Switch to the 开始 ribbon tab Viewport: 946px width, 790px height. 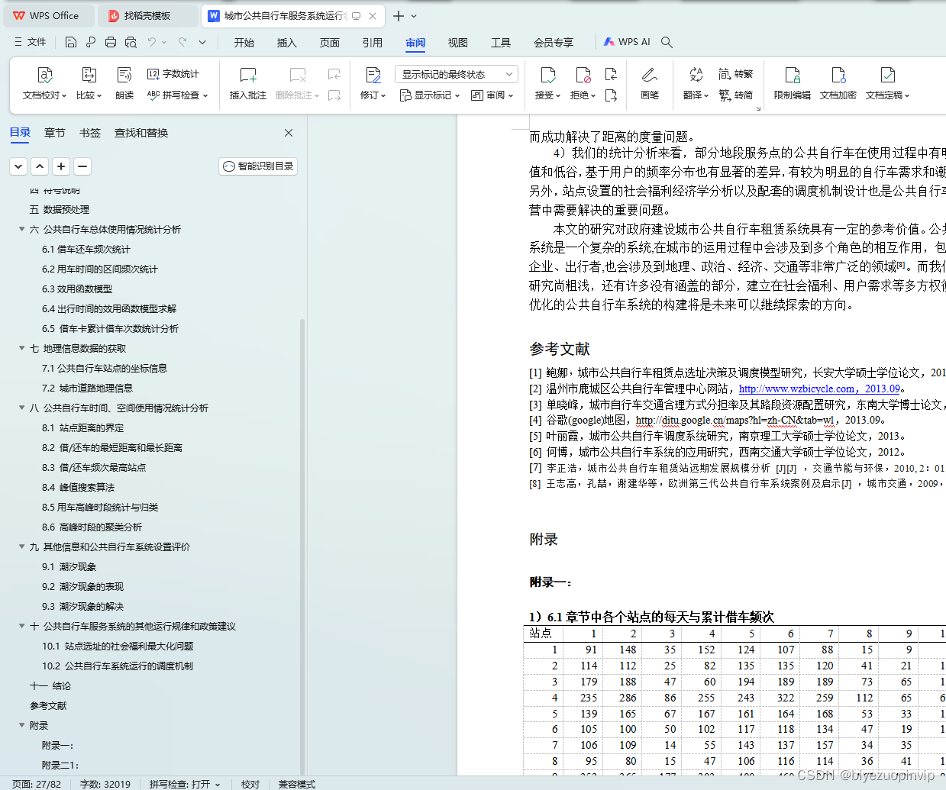[244, 42]
